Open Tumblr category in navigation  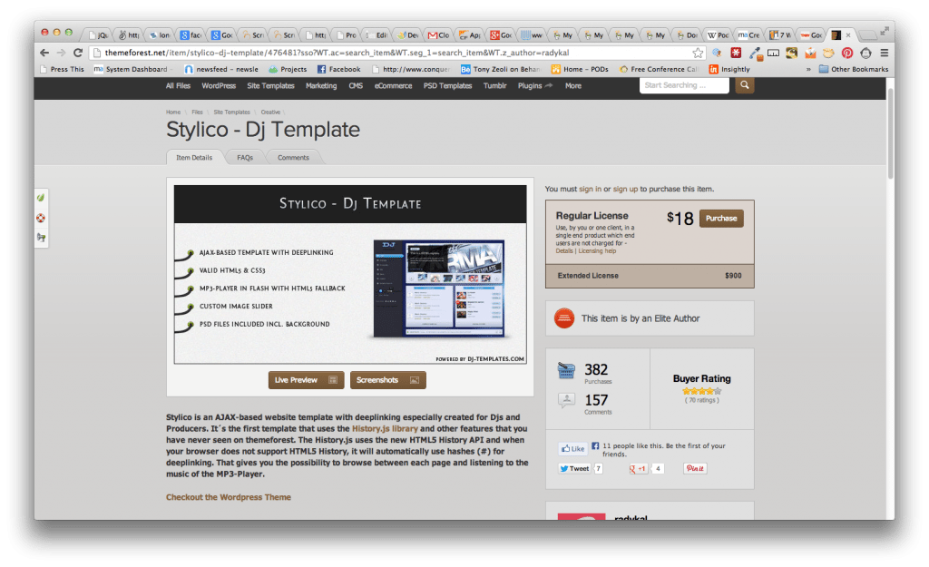(494, 86)
